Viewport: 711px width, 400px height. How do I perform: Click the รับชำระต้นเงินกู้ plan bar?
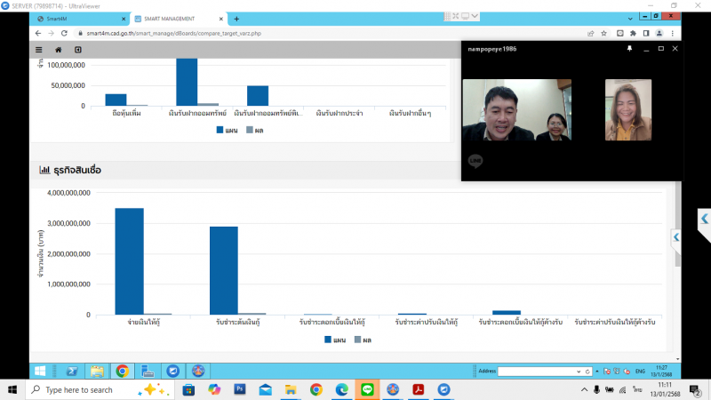click(x=224, y=270)
